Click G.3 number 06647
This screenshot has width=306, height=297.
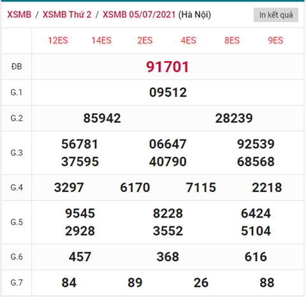tap(168, 144)
